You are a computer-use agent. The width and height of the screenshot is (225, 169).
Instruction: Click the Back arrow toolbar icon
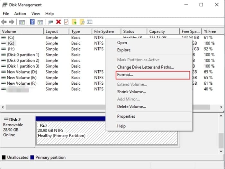4,22
